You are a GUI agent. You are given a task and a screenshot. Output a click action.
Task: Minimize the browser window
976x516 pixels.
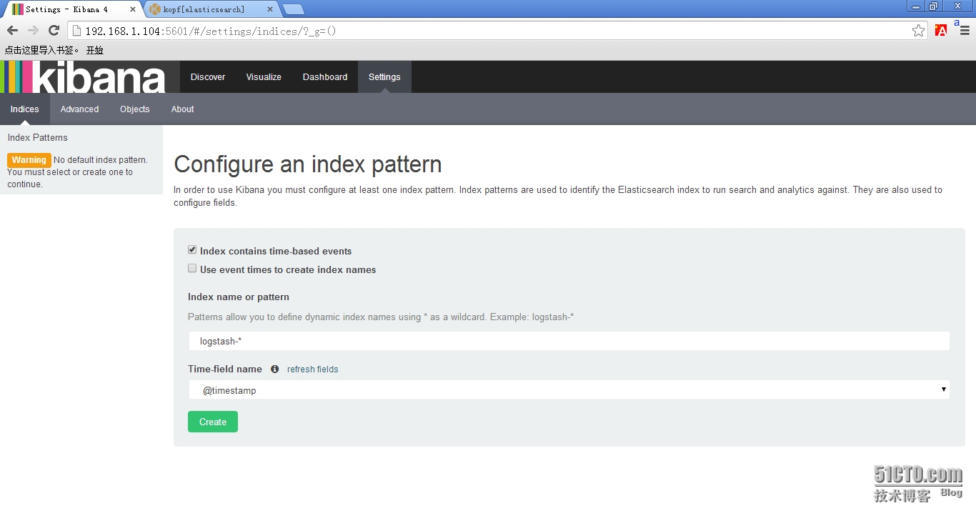tap(916, 6)
